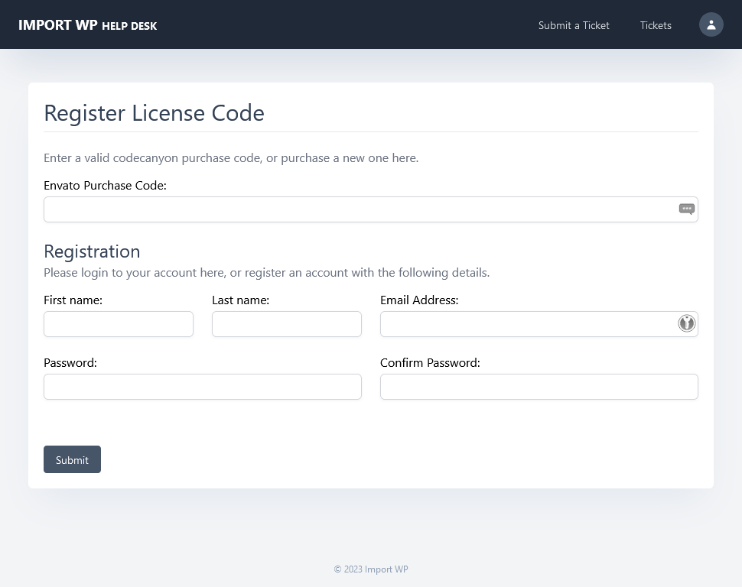Click the speech bubble icon in purchase code field

687,209
